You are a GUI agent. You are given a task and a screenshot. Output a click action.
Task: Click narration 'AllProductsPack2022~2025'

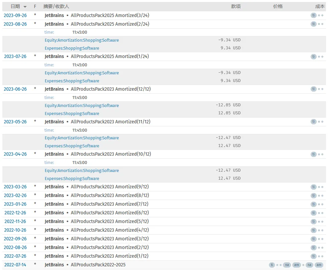click(98, 265)
